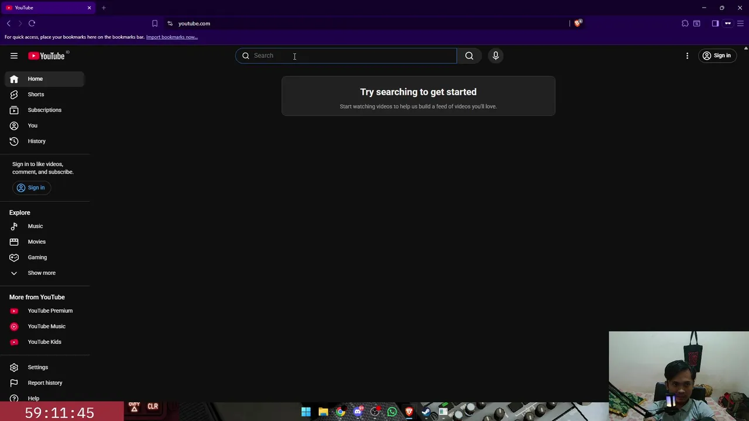Open File Explorer from taskbar
This screenshot has height=421, width=749.
[x=323, y=412]
